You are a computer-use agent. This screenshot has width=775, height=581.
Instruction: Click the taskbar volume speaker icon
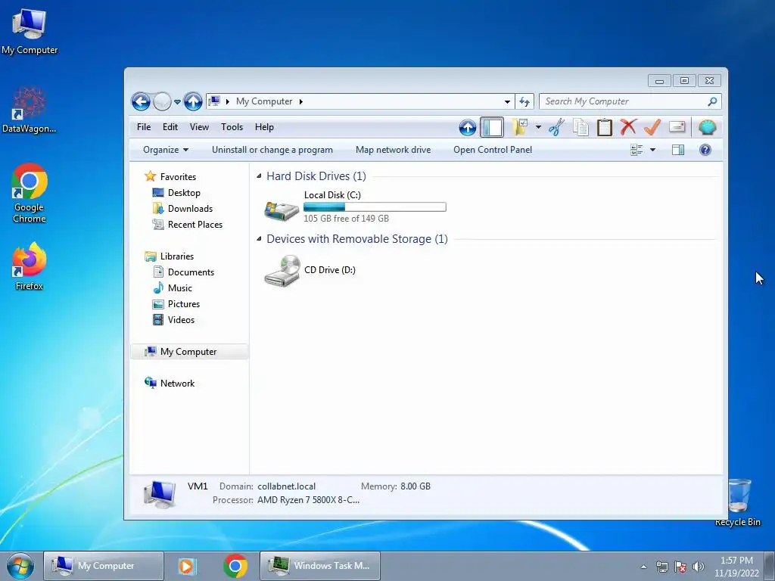pos(699,567)
